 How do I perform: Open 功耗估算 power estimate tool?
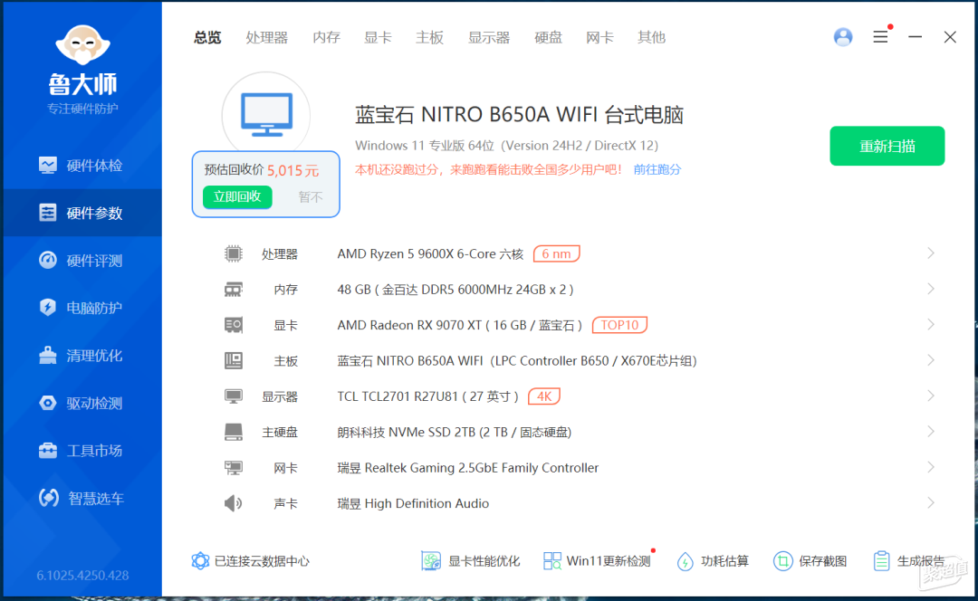pyautogui.click(x=713, y=561)
